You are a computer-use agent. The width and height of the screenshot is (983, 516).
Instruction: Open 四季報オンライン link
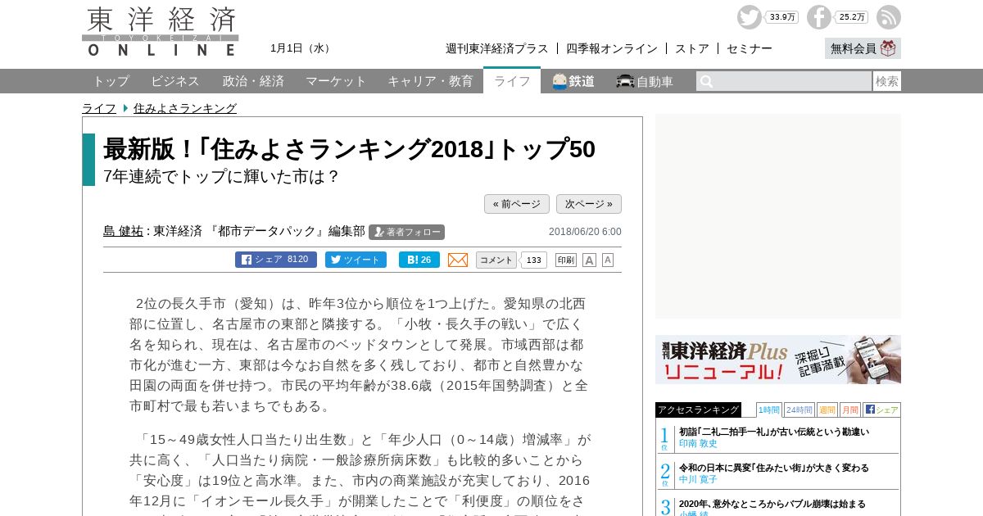[612, 48]
